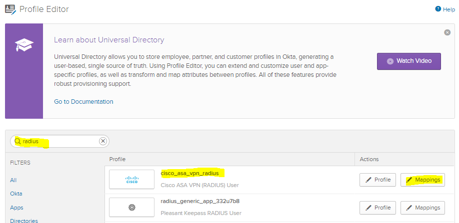
Task: Click the Actions column header
Action: pos(369,159)
